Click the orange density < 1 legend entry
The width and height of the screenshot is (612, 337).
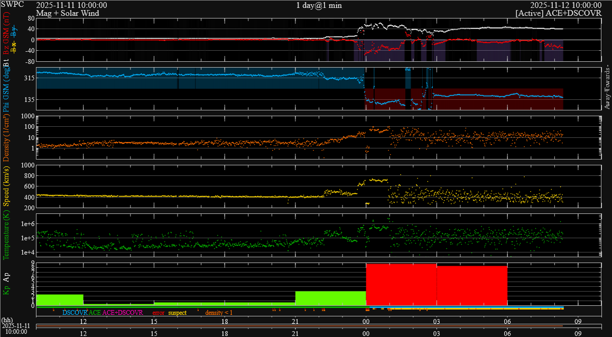(x=218, y=313)
